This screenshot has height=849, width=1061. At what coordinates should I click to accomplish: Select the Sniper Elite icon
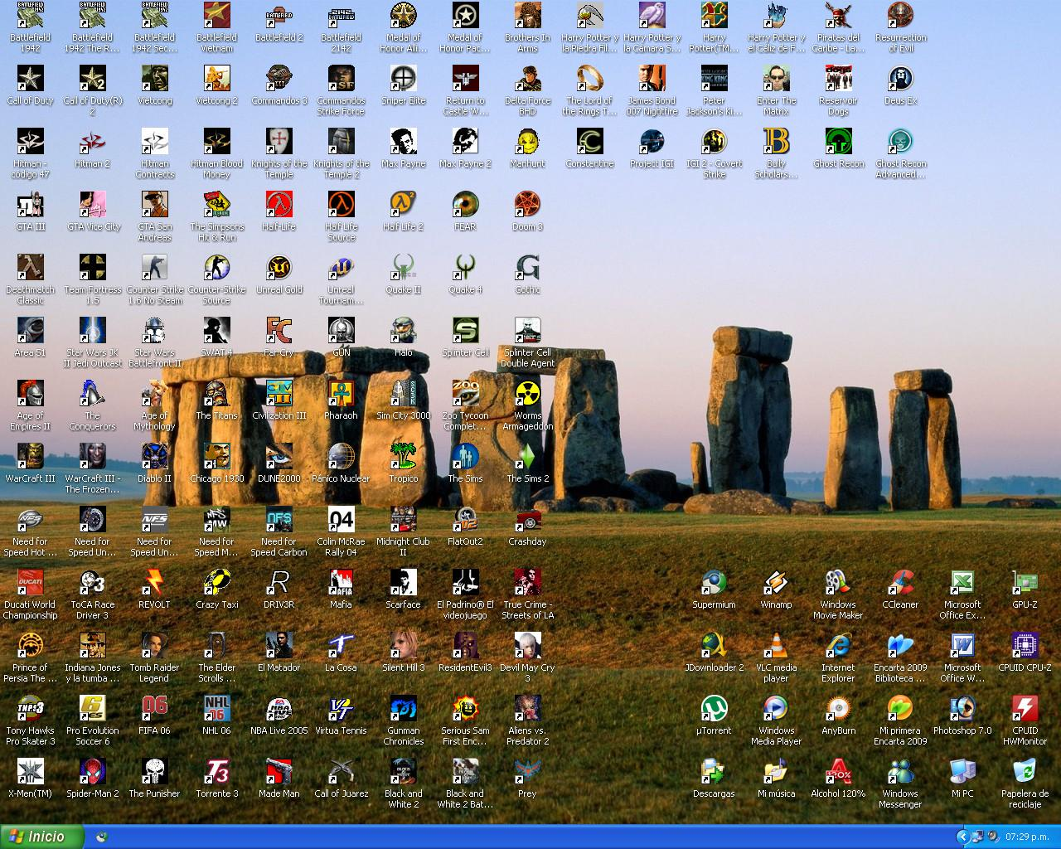pyautogui.click(x=404, y=86)
